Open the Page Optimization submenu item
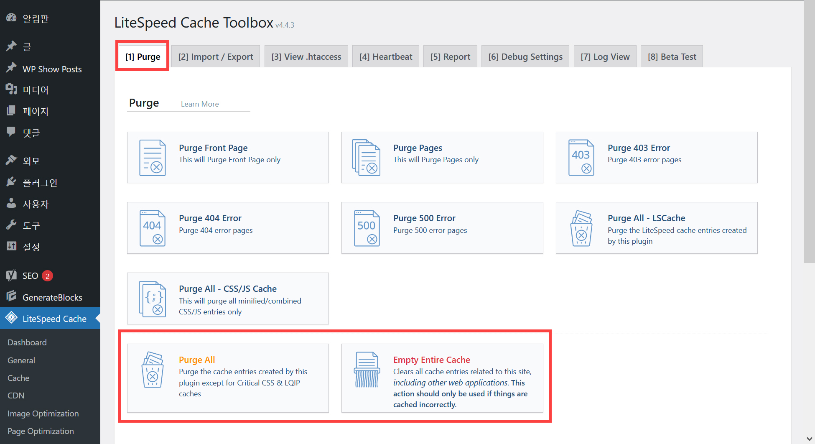 point(41,431)
